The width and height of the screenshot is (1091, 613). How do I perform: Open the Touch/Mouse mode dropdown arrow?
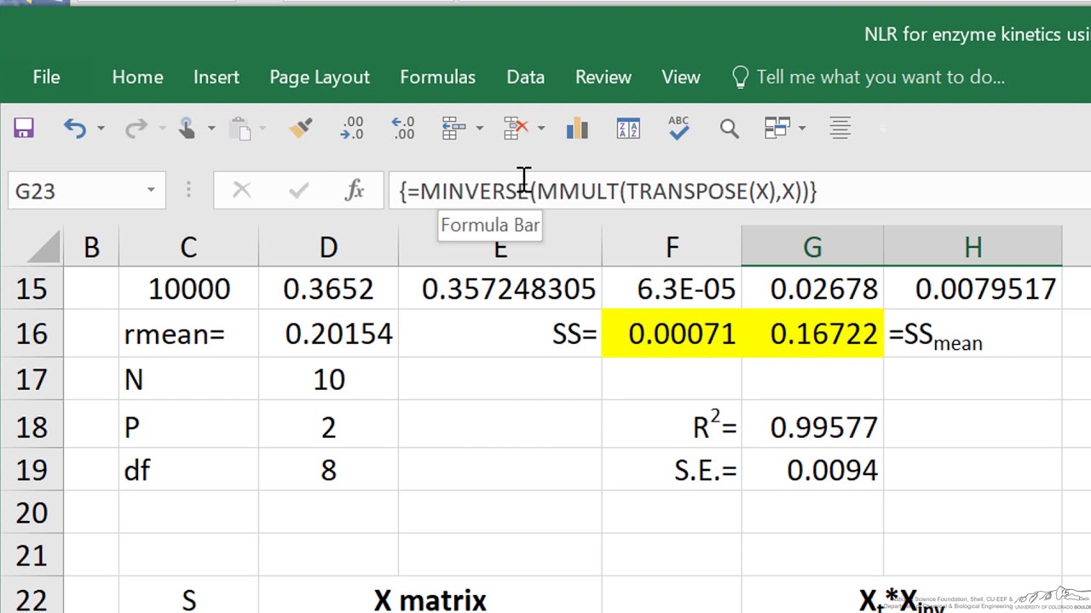[x=211, y=129]
